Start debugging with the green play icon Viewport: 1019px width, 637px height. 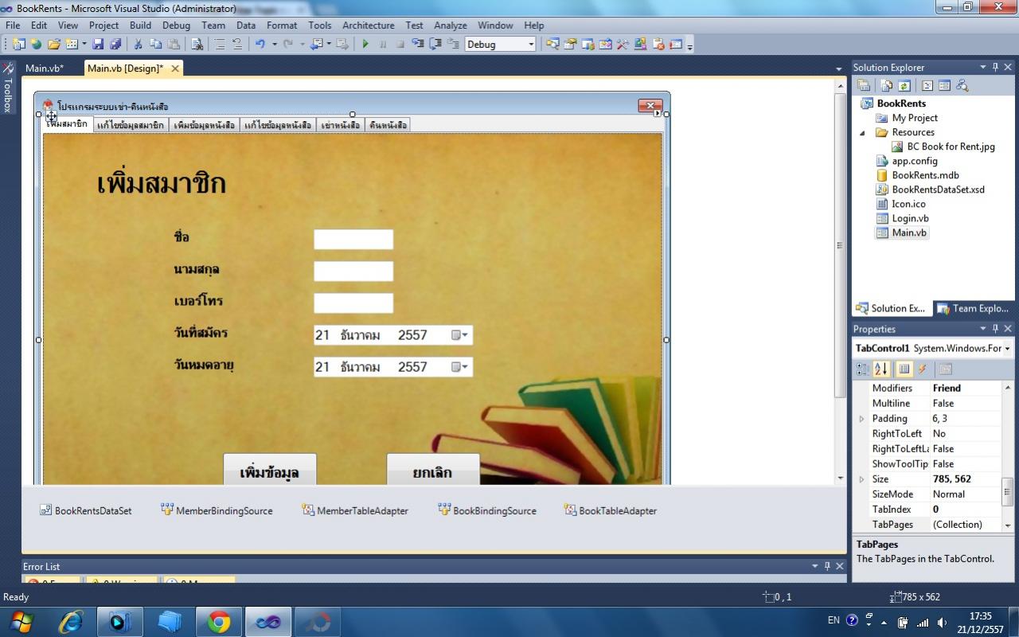[x=365, y=45]
